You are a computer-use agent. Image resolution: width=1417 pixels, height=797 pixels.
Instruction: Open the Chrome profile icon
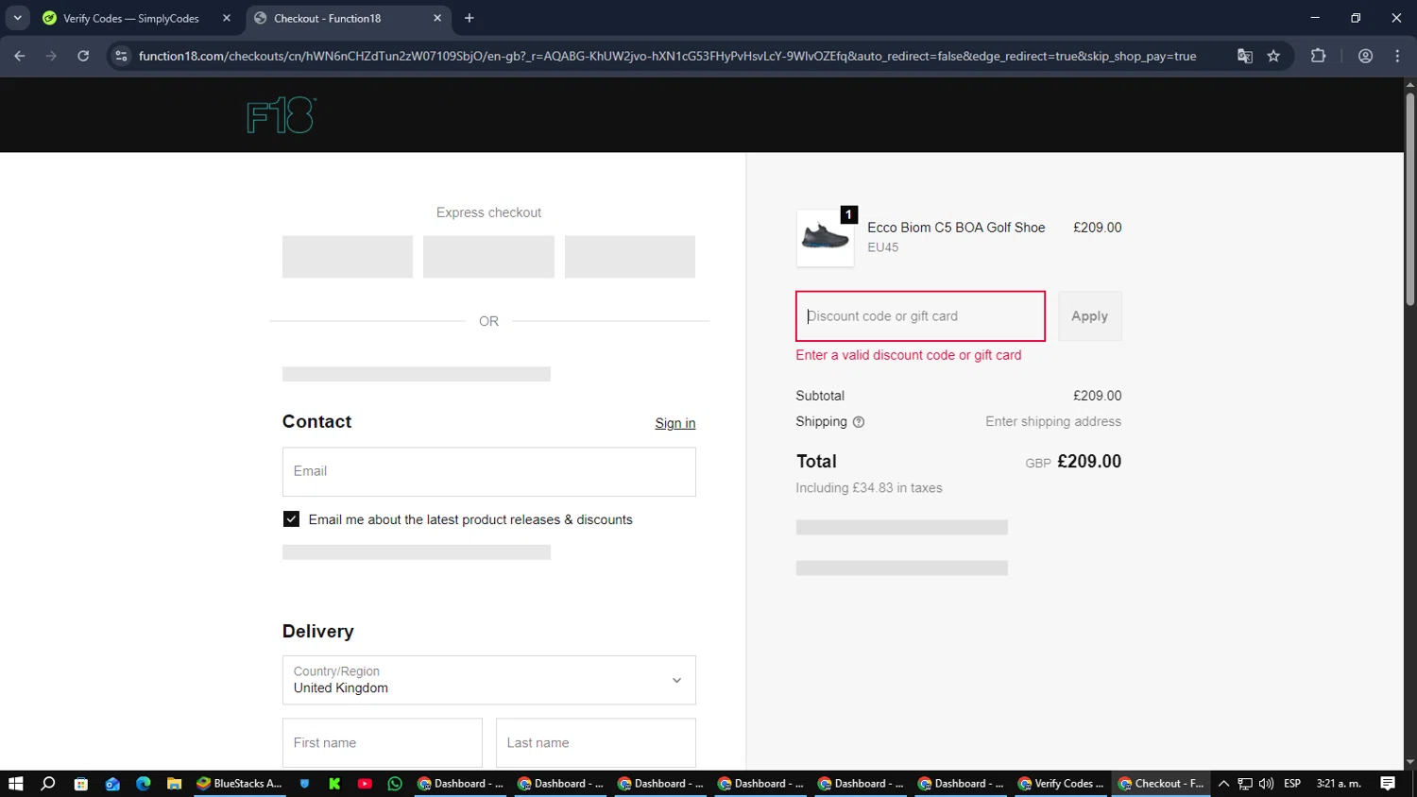(1365, 56)
